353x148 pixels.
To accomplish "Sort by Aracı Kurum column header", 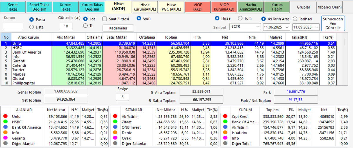I will click(28, 37).
